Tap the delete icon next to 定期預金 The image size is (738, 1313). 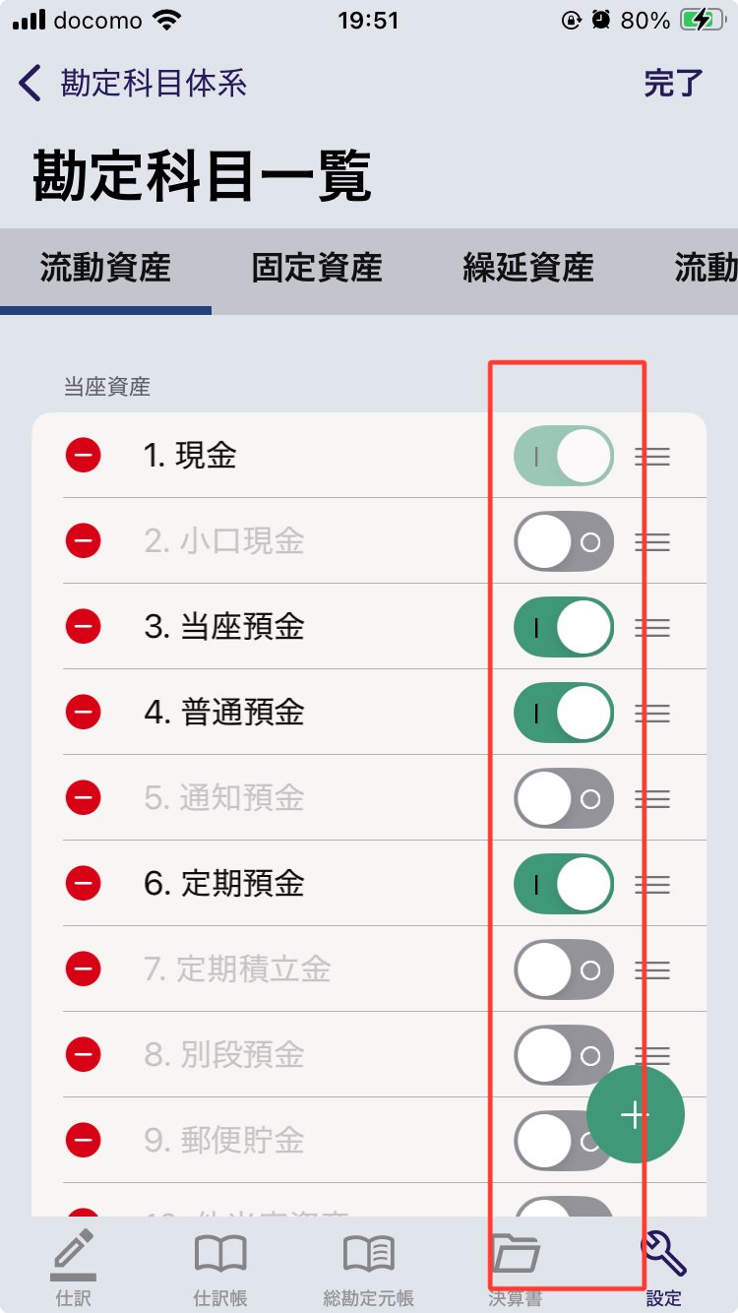84,884
